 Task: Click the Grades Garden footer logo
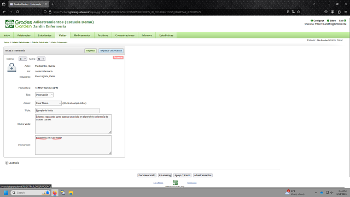(175, 183)
